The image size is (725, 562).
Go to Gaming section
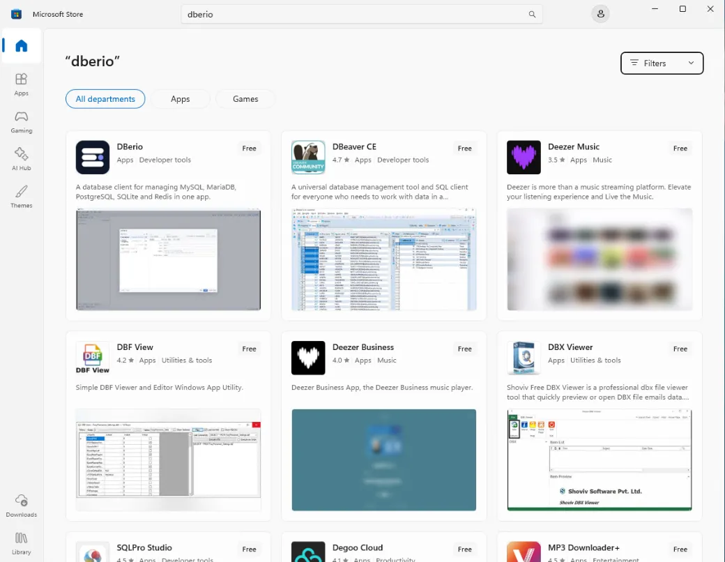(22, 122)
